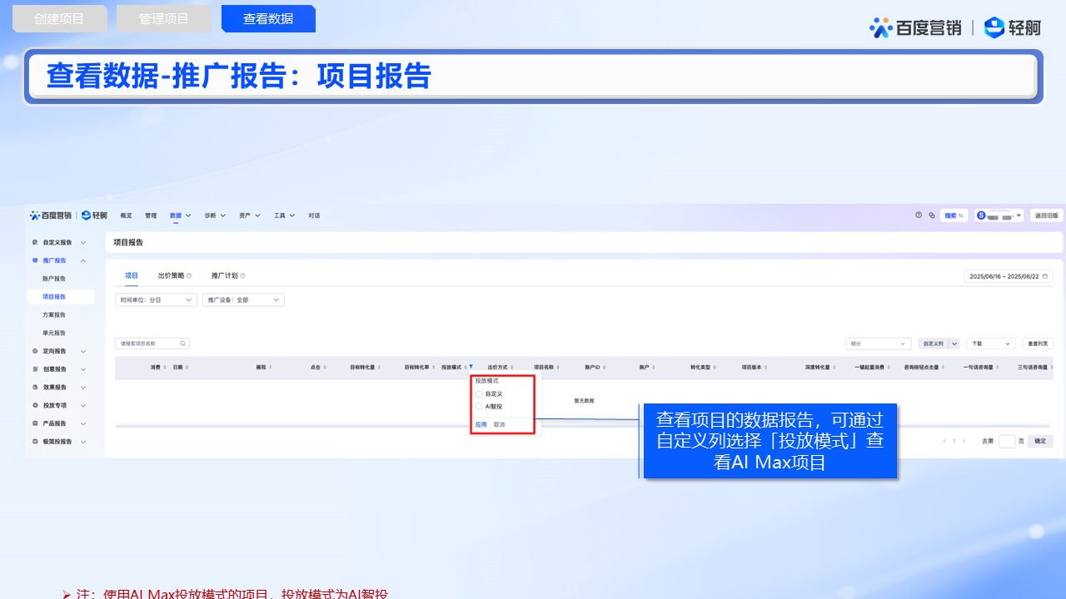Open the 推广设备 dropdown
The width and height of the screenshot is (1066, 599).
(x=244, y=299)
